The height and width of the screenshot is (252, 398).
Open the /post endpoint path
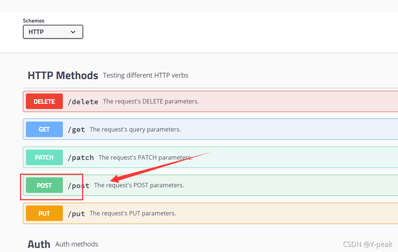pyautogui.click(x=78, y=185)
